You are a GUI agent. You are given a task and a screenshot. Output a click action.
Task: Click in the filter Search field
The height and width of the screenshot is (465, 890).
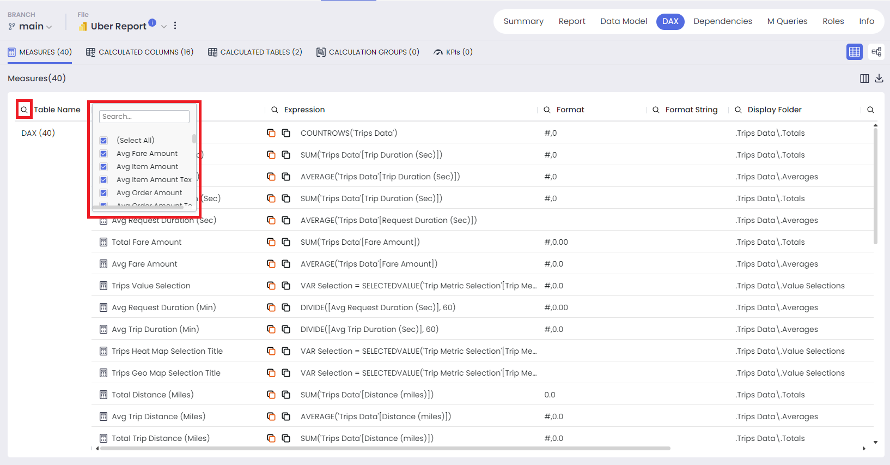click(144, 116)
